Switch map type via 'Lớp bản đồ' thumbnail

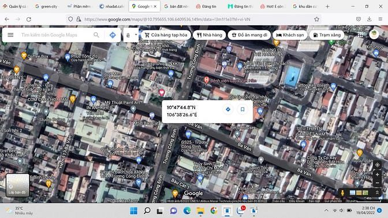17,185
